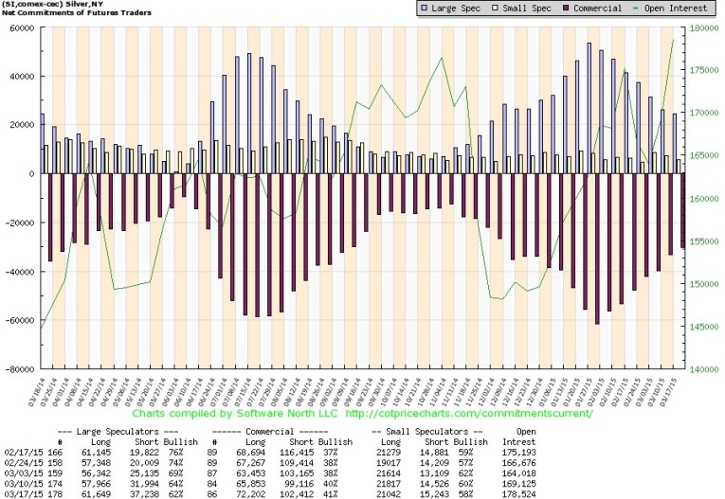Click the 'Charts compiled by Software North LLC' text
Viewport: 725px width, 499px height.
point(235,414)
